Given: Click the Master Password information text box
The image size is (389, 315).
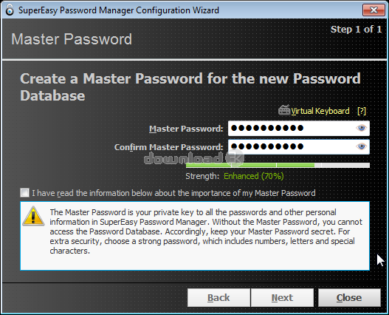Looking at the screenshot, I should 195,236.
